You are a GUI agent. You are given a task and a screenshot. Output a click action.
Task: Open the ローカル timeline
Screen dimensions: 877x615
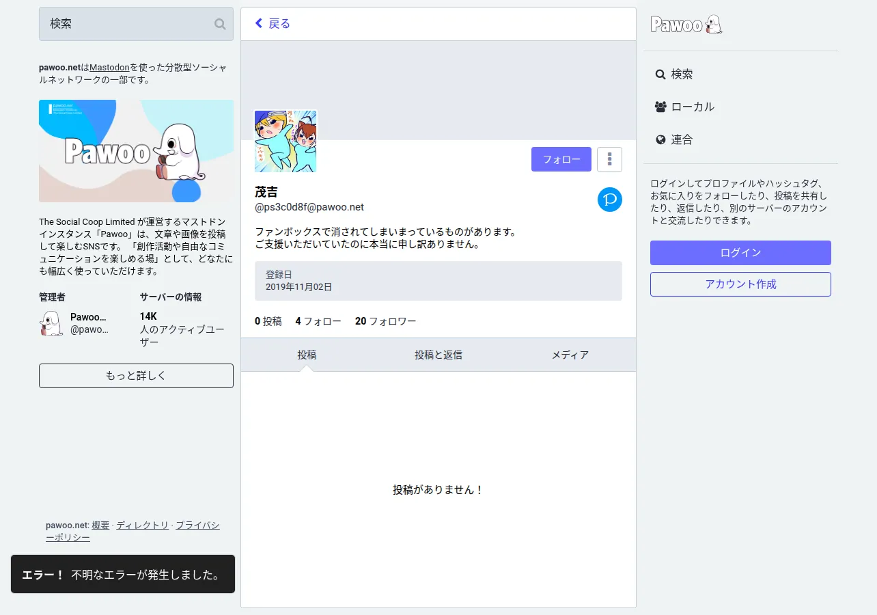(x=685, y=107)
